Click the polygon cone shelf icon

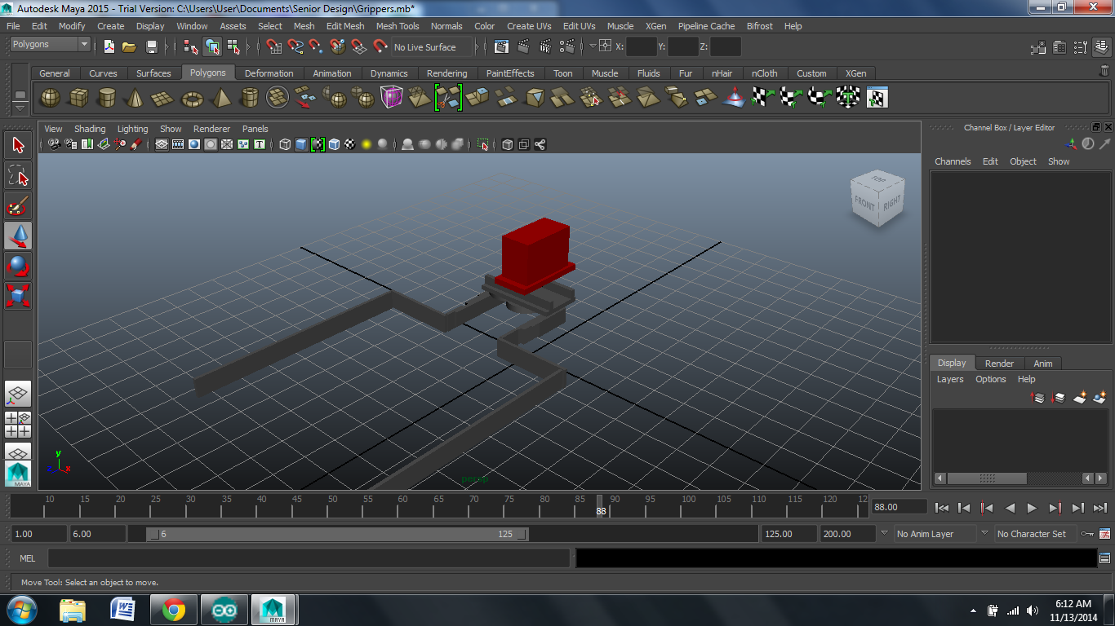point(135,99)
